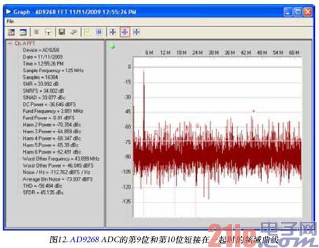Select the Harm 3 Power row

(x=52, y=131)
